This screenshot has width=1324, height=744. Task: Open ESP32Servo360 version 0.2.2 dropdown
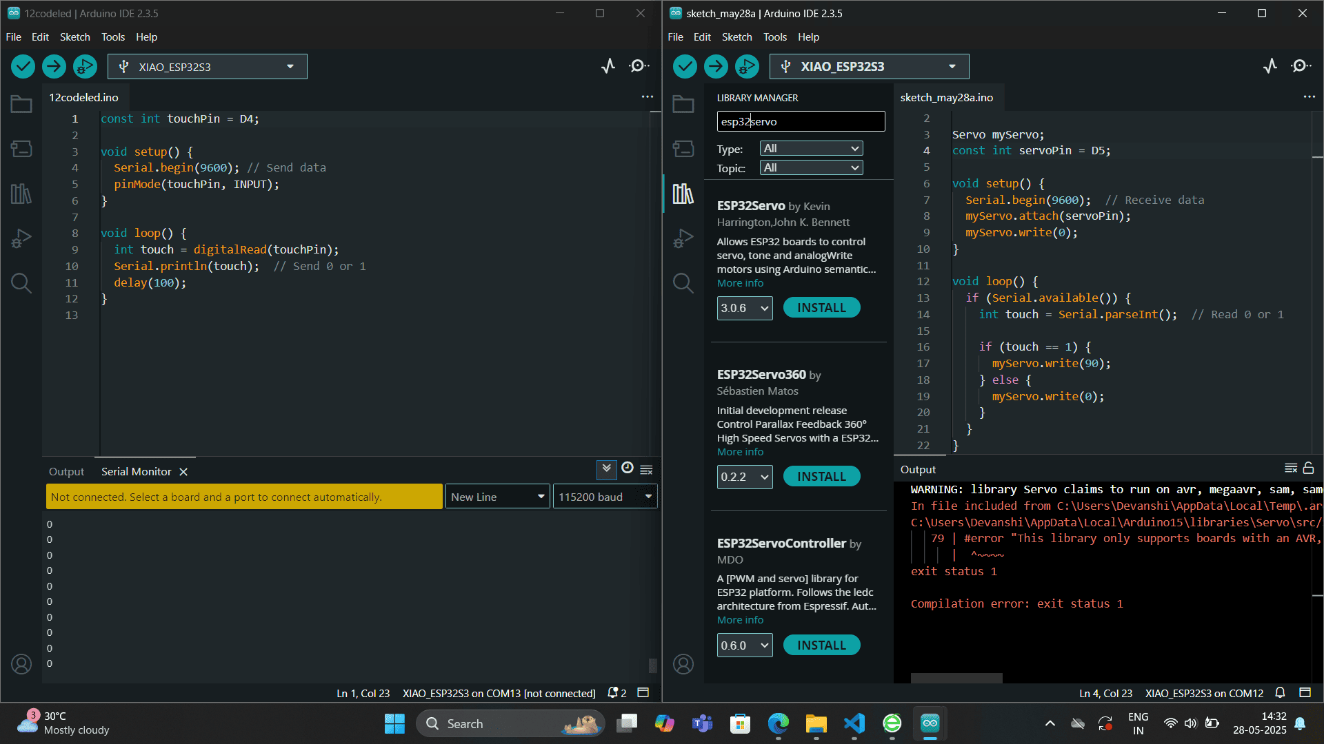coord(745,477)
